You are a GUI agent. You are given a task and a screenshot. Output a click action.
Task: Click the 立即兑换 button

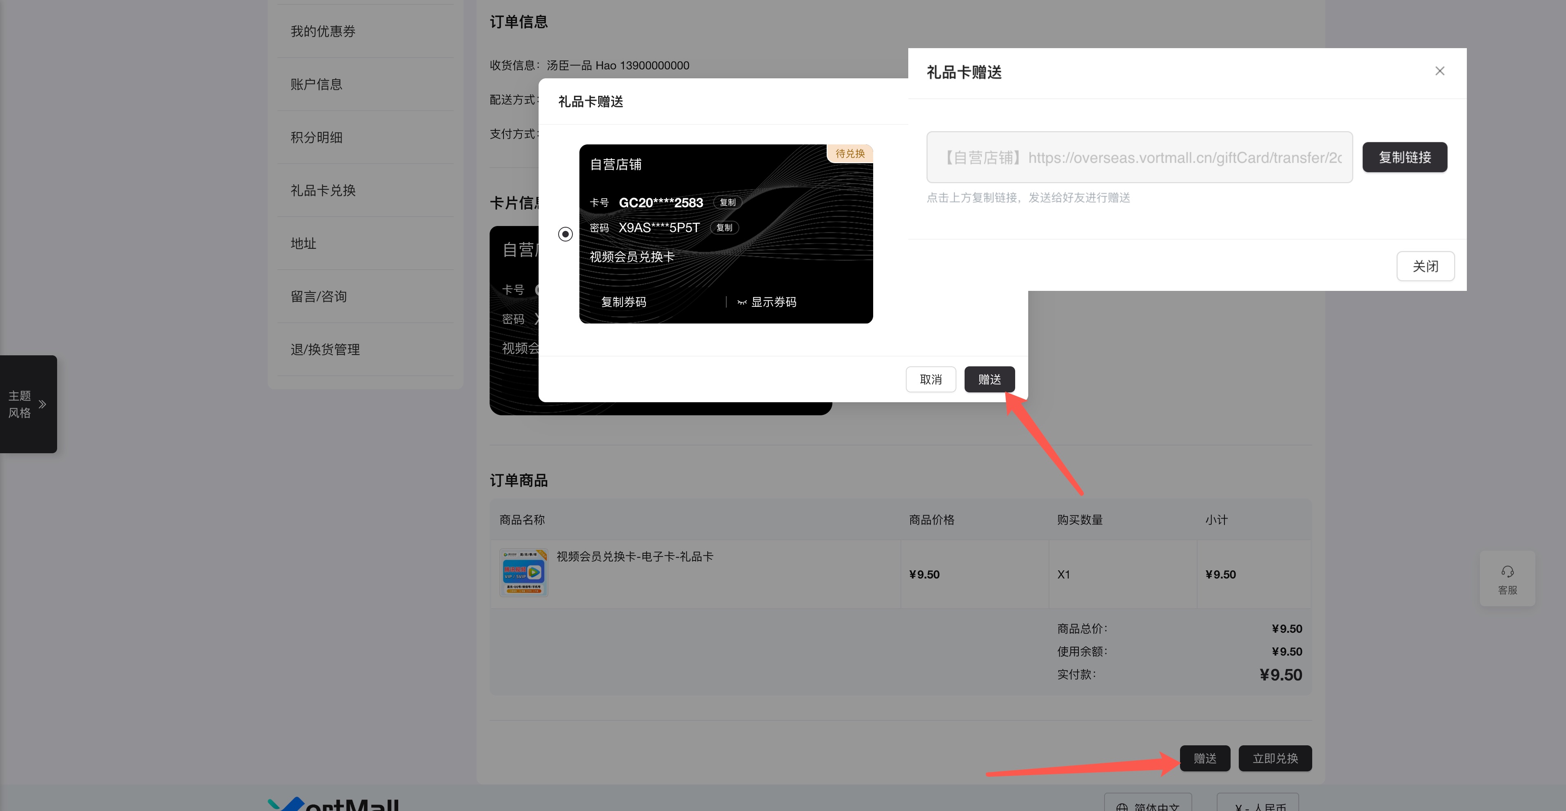(1275, 758)
